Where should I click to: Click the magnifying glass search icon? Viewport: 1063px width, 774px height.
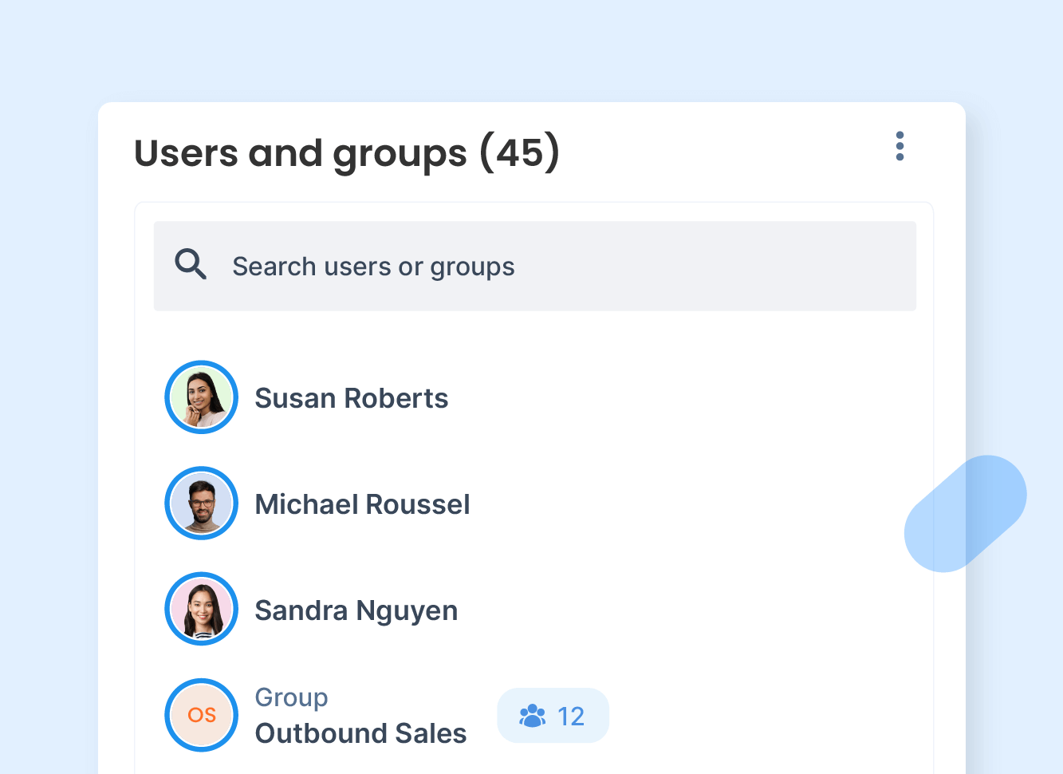click(191, 264)
